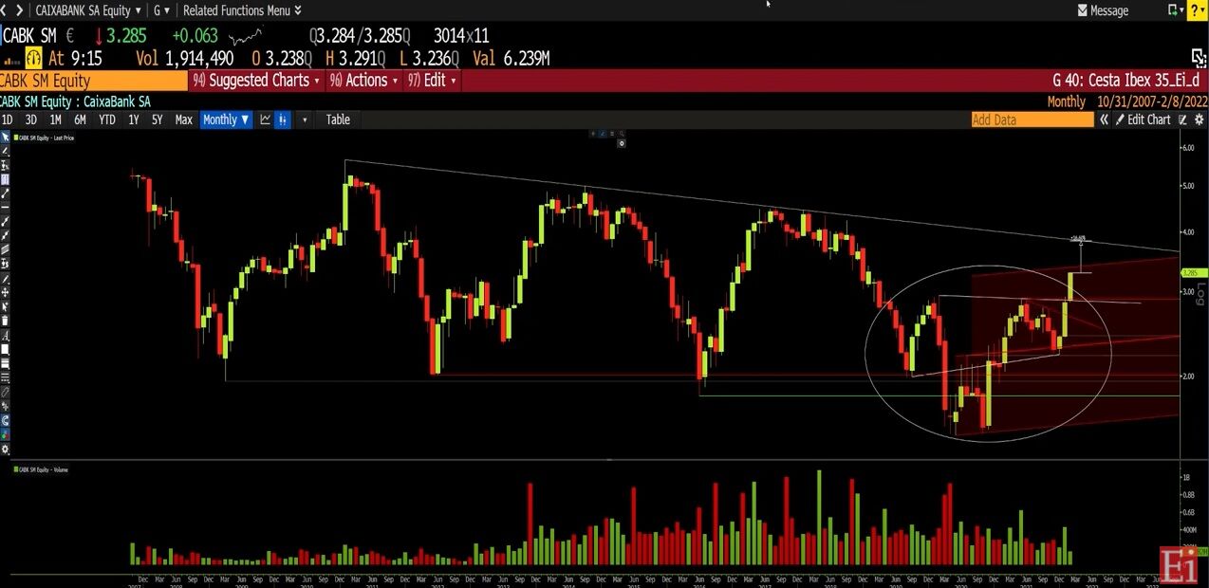Select the 5Y time range
1209x588 pixels.
tap(158, 119)
